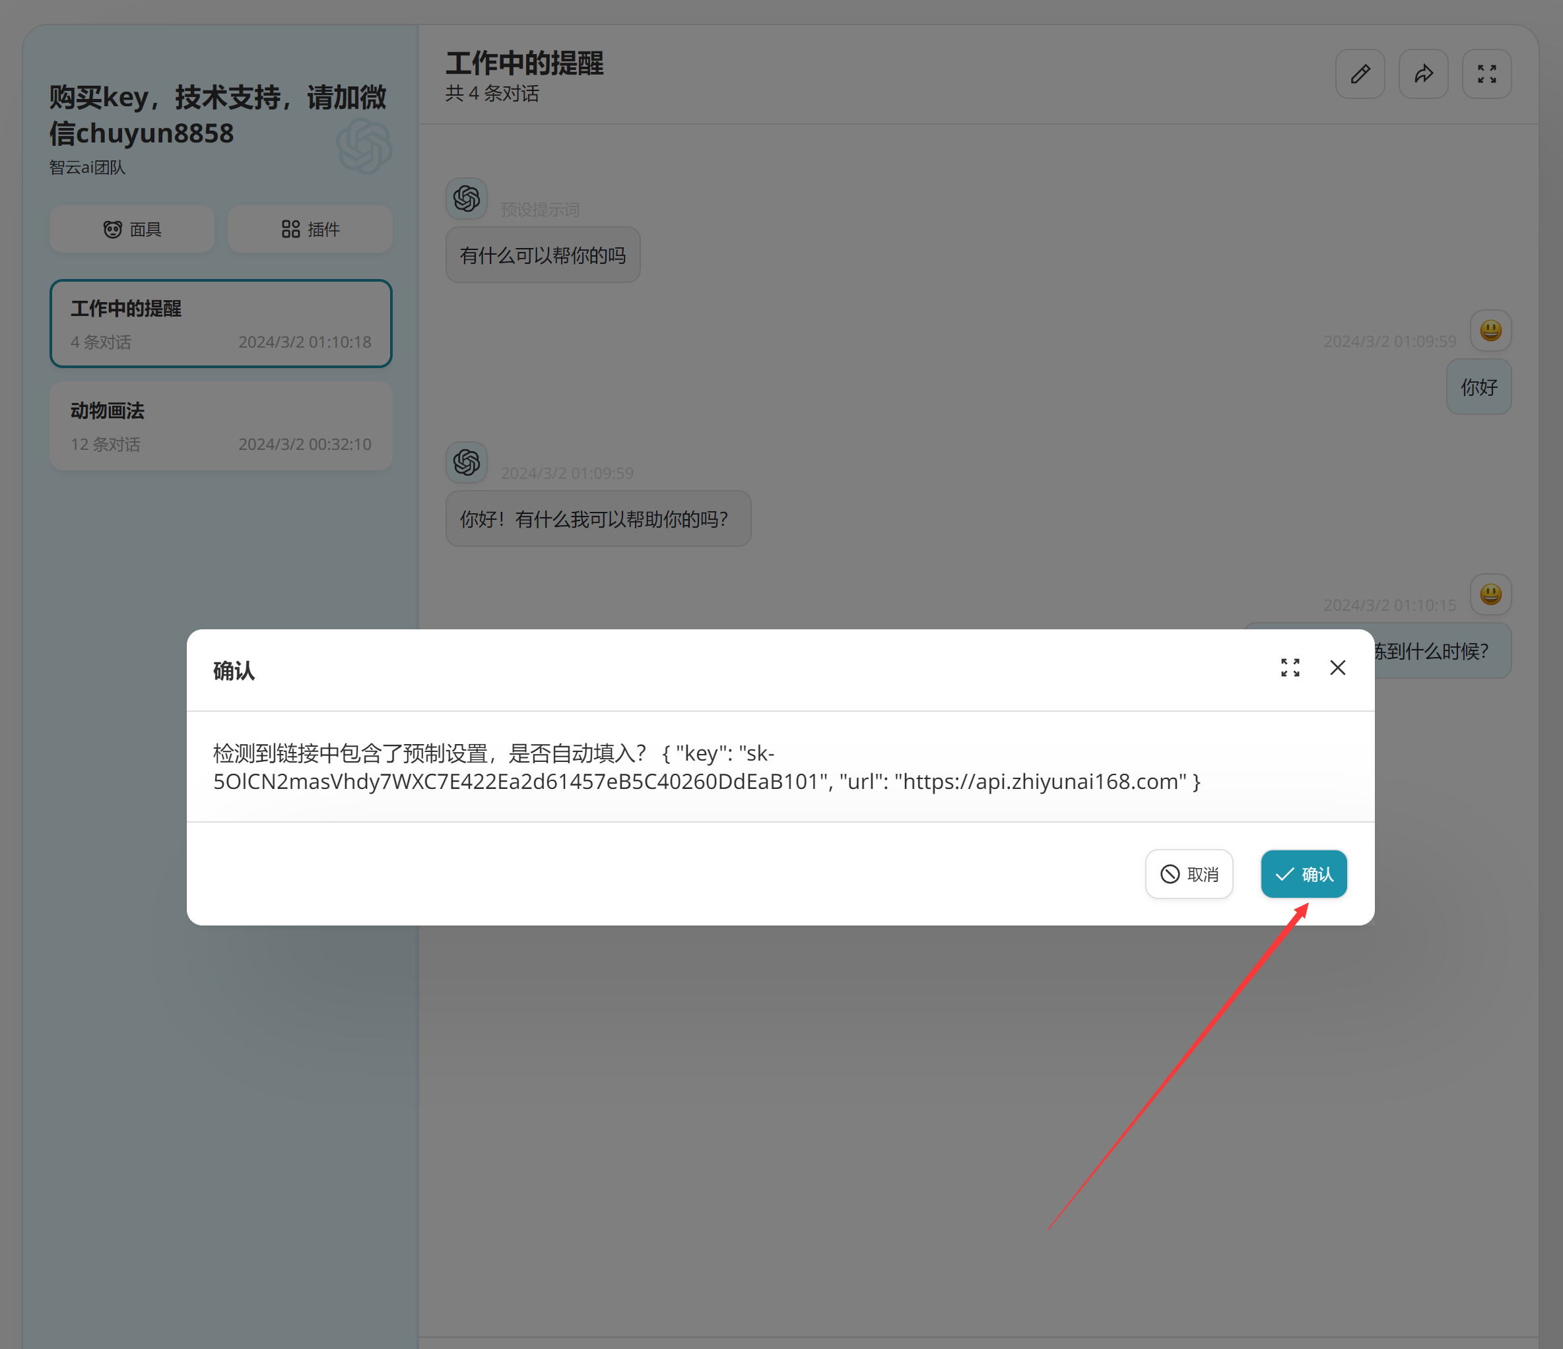Expand the confirmation dialog to fullscreen
The image size is (1563, 1349).
[x=1290, y=668]
